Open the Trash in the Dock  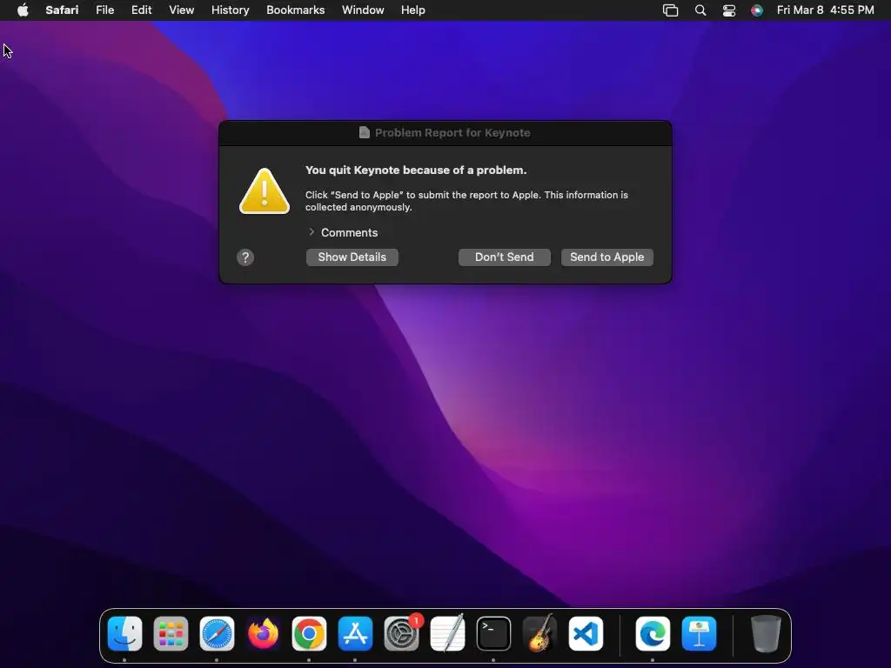point(766,633)
